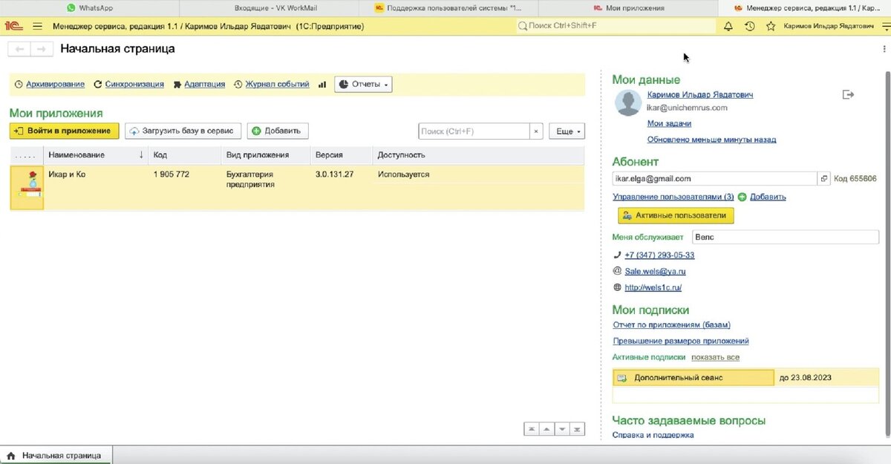Click phone link +7 (347) 293-05-33
891x464 pixels.
[x=659, y=255]
